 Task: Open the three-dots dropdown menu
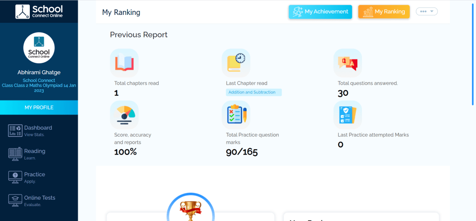(426, 12)
